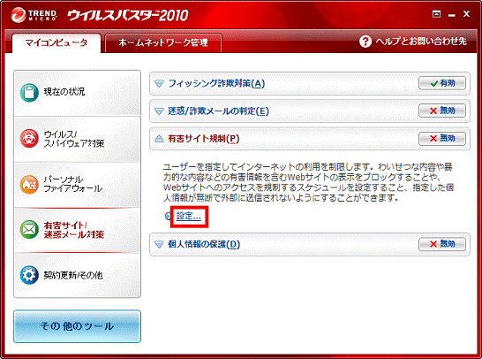Click the question mark help icon
The image size is (482, 359).
365,42
